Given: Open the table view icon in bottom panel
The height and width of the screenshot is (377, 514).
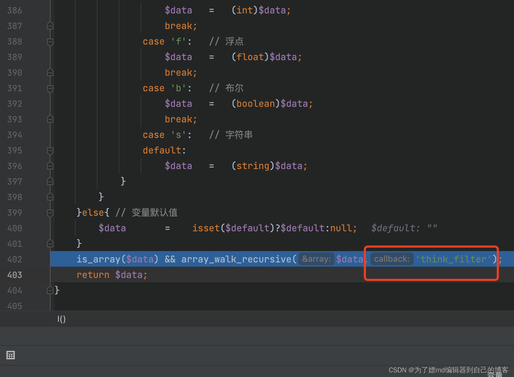Looking at the screenshot, I should [x=11, y=355].
